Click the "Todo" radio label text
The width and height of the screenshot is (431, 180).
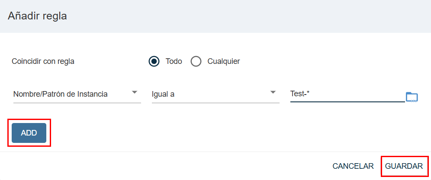pyautogui.click(x=174, y=61)
